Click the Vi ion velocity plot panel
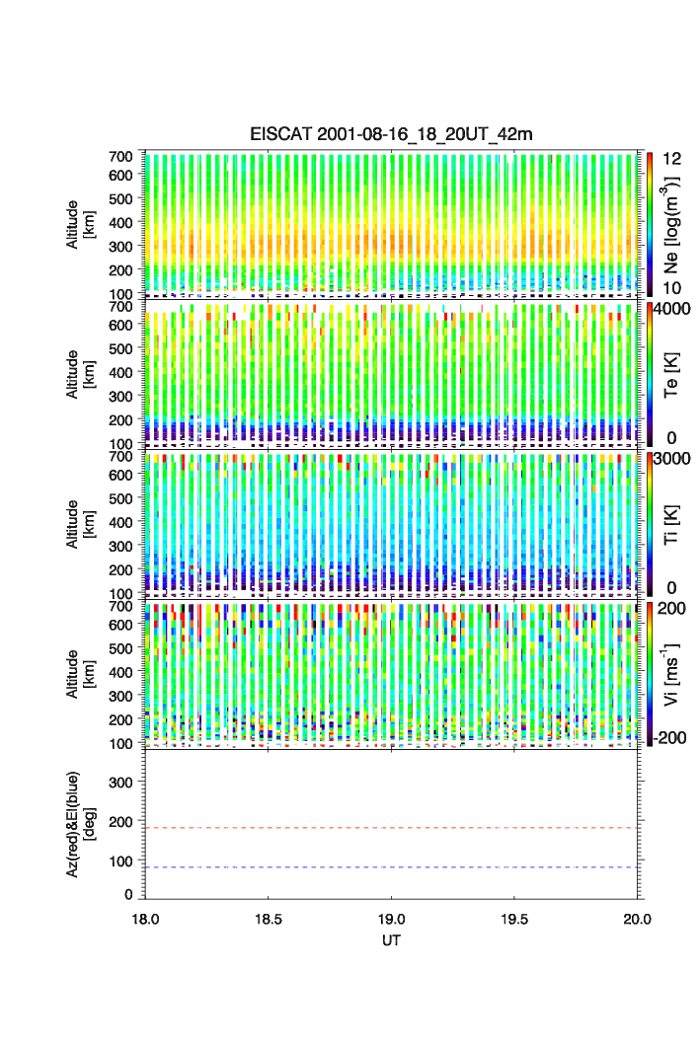 [391, 674]
